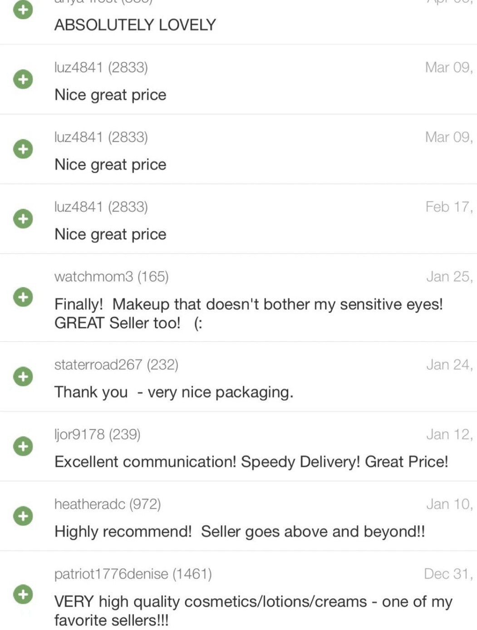The width and height of the screenshot is (477, 630).
Task: Open heatheradc (972) profile
Action: pyautogui.click(x=108, y=504)
